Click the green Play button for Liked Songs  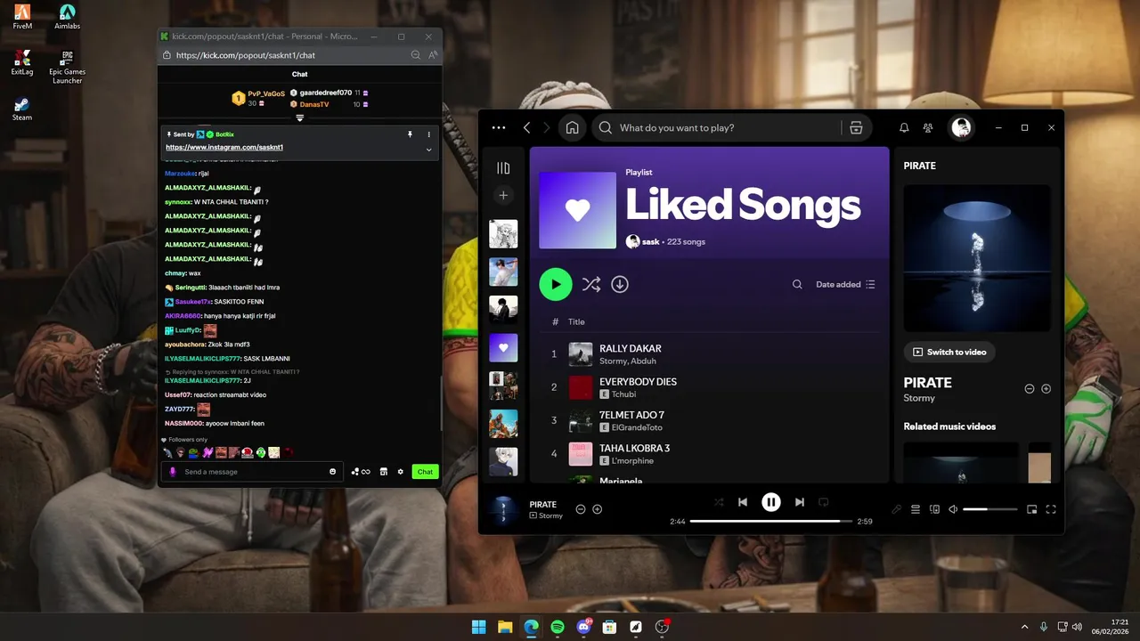coord(556,284)
